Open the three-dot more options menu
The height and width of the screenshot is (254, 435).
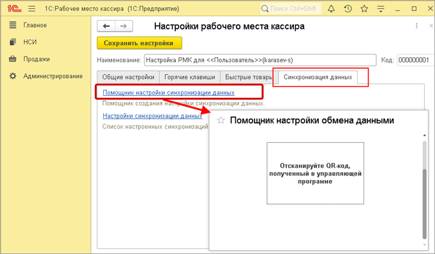click(416, 26)
